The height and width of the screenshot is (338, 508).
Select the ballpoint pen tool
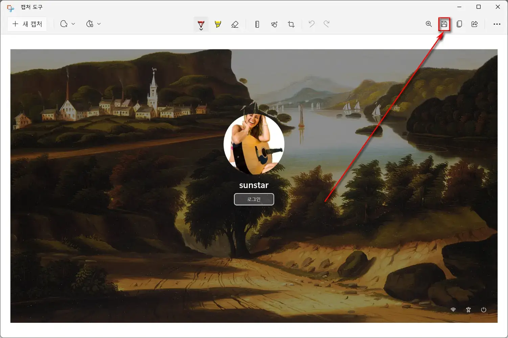(201, 24)
